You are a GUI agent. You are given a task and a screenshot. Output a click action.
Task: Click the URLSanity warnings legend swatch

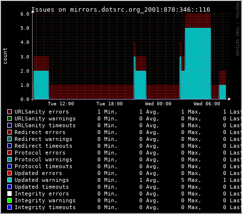click(9, 118)
